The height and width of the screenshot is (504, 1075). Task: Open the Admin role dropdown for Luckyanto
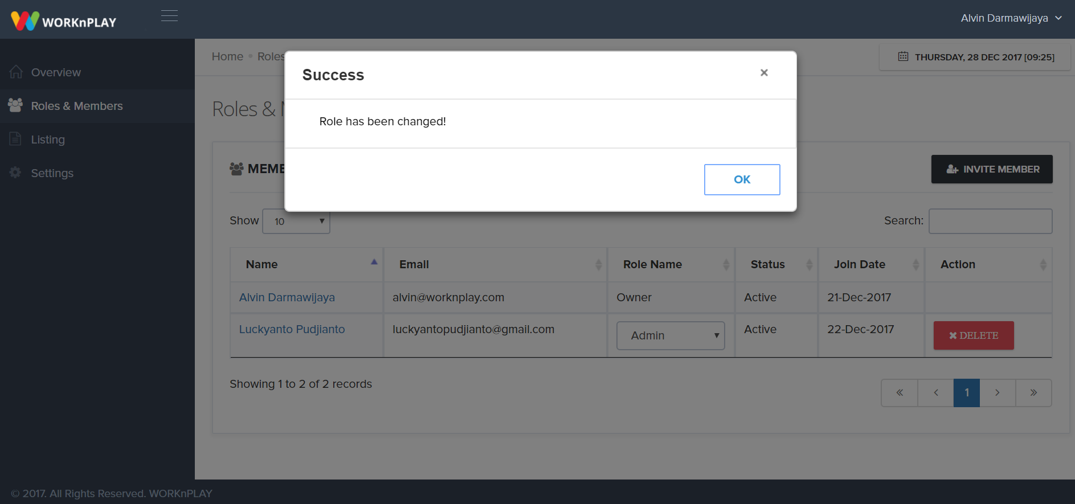click(x=670, y=335)
